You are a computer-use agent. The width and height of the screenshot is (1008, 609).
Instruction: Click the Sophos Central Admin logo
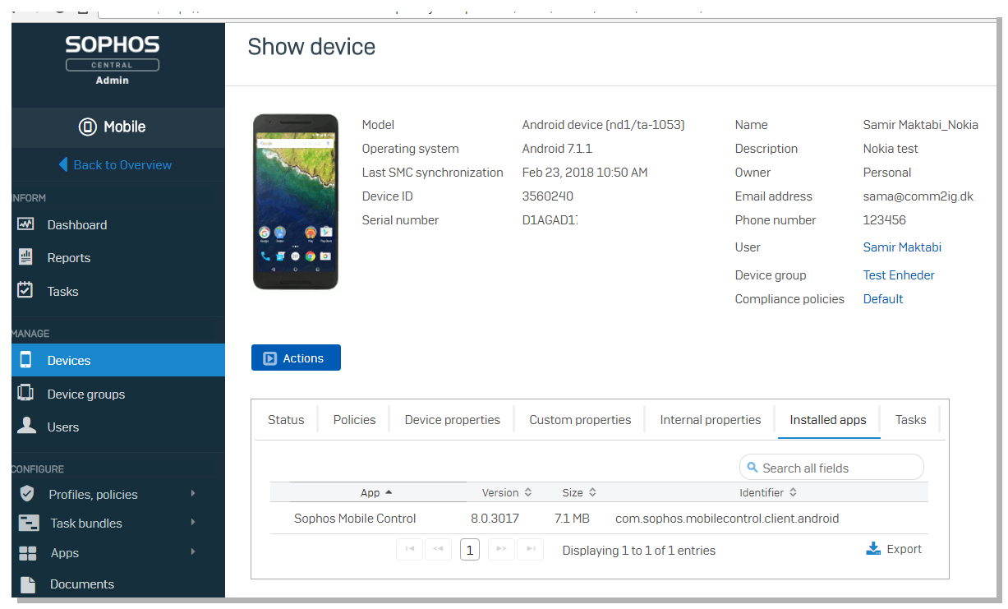[x=113, y=59]
